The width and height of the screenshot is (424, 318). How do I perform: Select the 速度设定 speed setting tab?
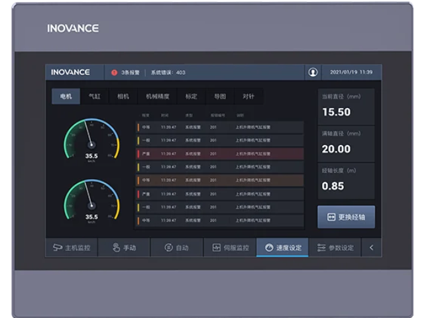[282, 247]
